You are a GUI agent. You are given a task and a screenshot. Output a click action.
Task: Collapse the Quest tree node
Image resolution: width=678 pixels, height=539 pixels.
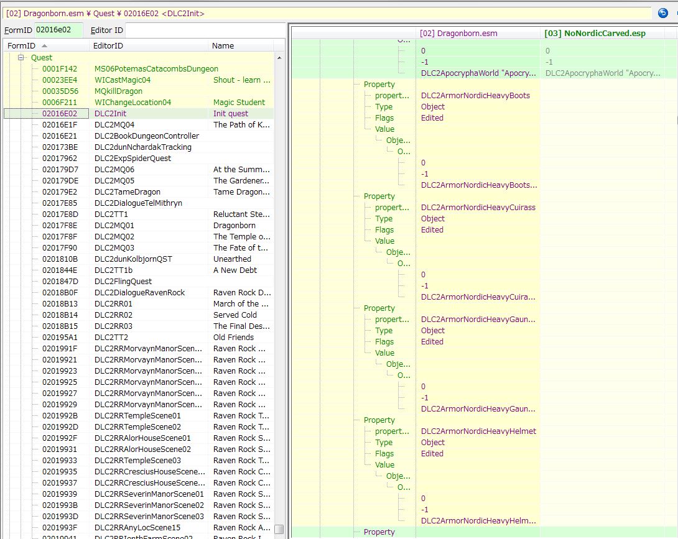pos(21,57)
